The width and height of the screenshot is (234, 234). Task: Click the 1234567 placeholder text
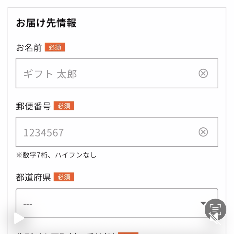[x=44, y=133]
